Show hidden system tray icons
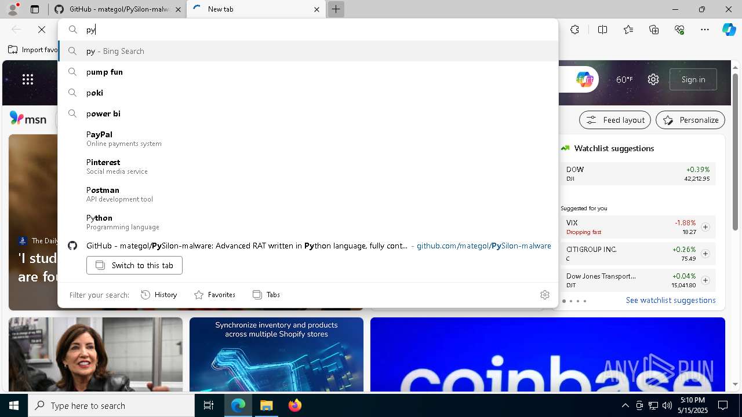 [x=625, y=405]
